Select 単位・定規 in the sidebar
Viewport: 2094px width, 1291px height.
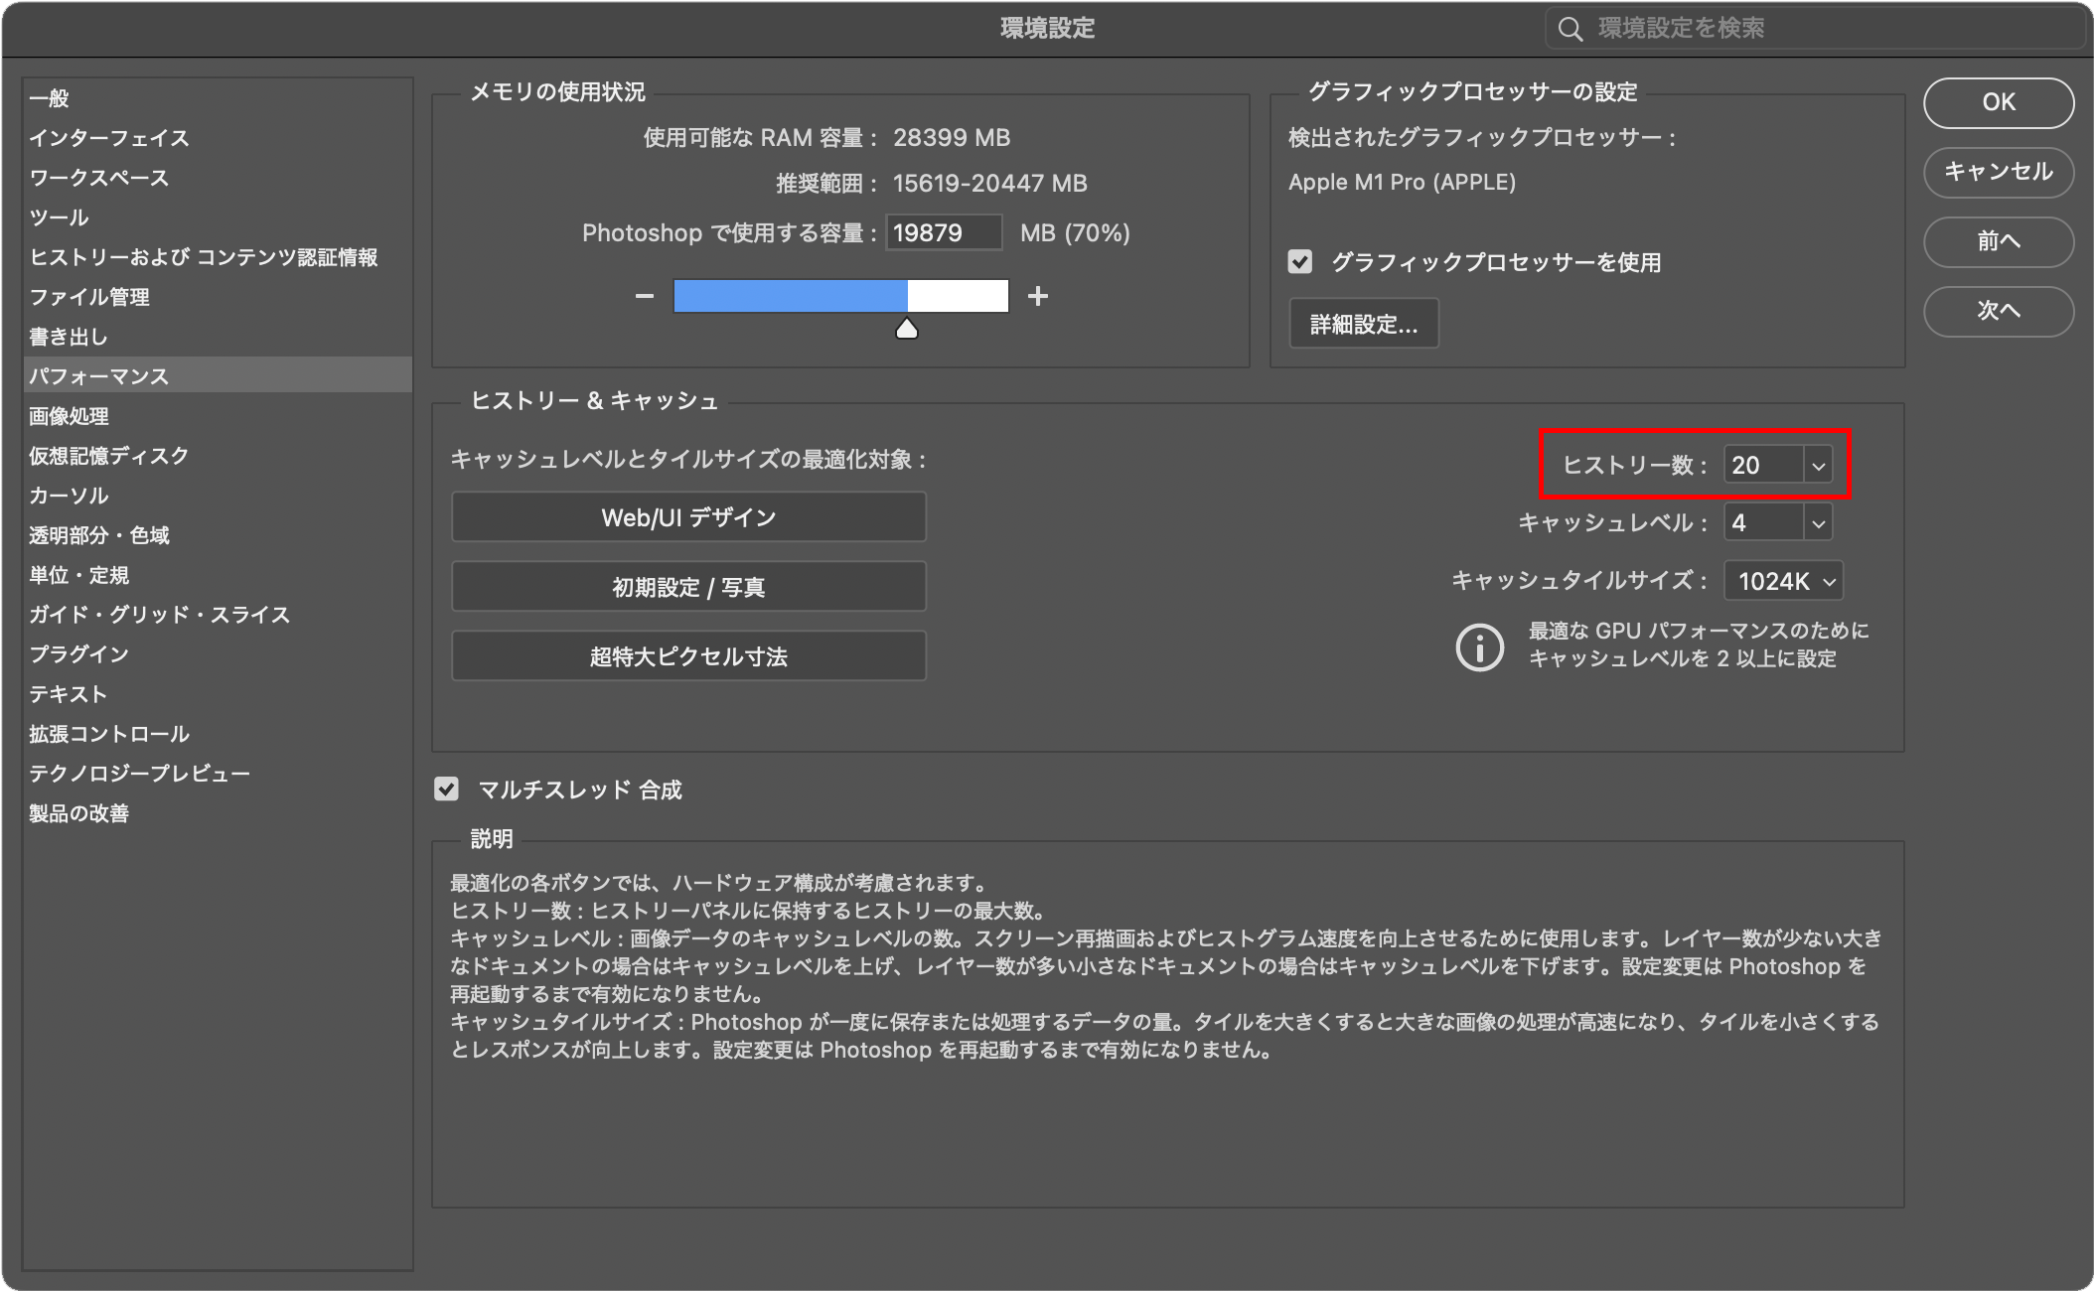tap(217, 575)
